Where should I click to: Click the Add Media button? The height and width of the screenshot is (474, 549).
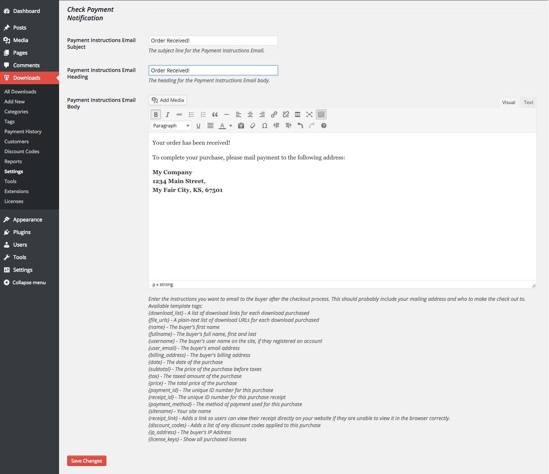[x=168, y=100]
